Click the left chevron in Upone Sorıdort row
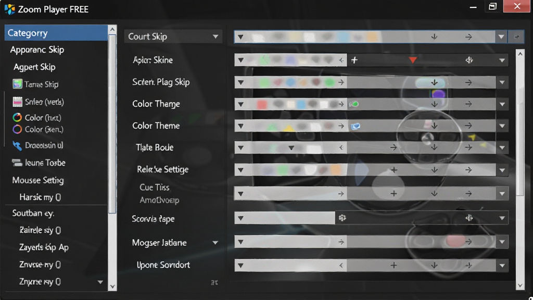 tap(341, 265)
